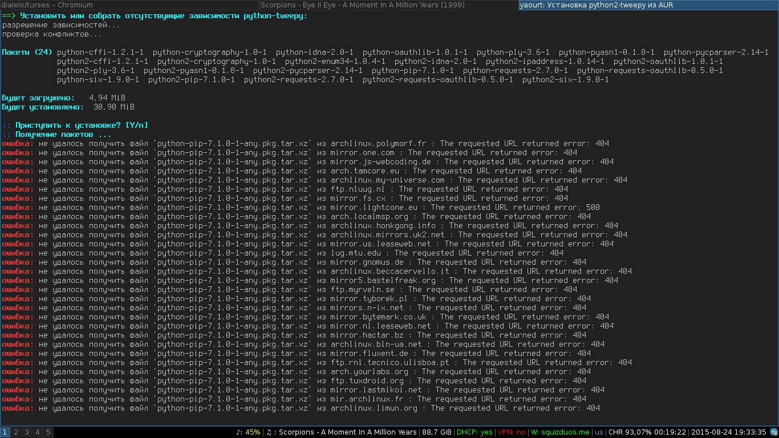Click the error line for mirror.tyborek.pl
Screen dimensions: 779x438
297,299
